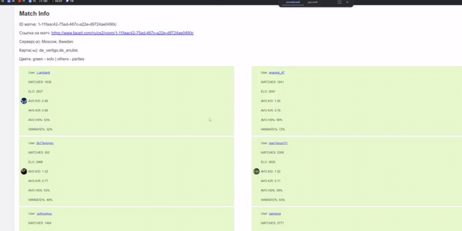462x231 pixels.
Task: Select xper1ence111's AVG K/D: 1.02
Action: tap(271, 171)
